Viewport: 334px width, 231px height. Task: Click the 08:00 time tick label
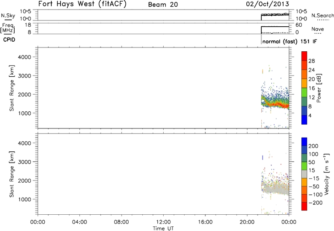[x=121, y=222]
